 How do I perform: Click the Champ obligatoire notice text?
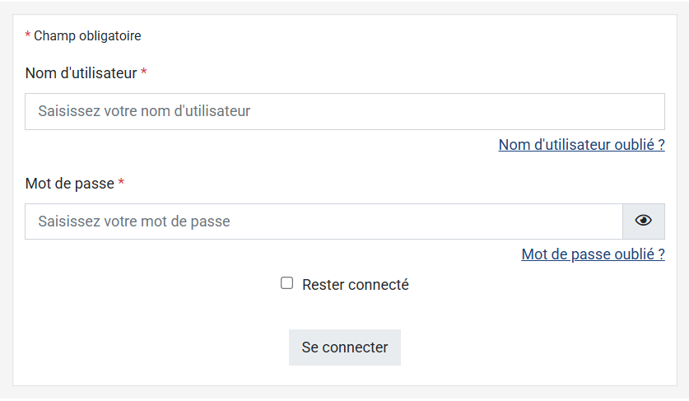(87, 36)
